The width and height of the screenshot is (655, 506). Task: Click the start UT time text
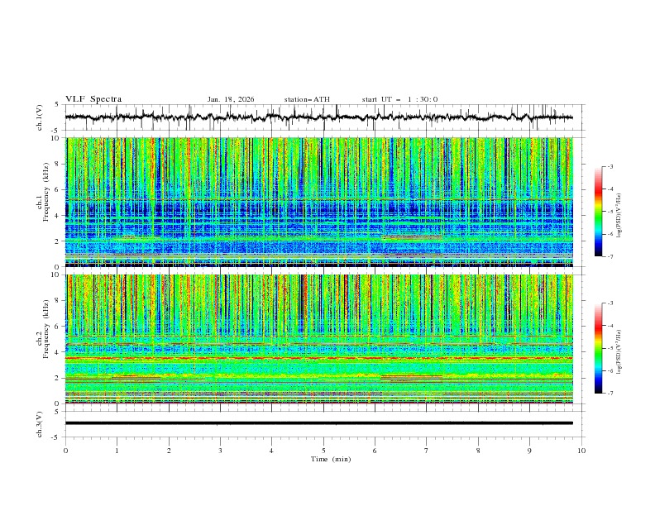399,99
